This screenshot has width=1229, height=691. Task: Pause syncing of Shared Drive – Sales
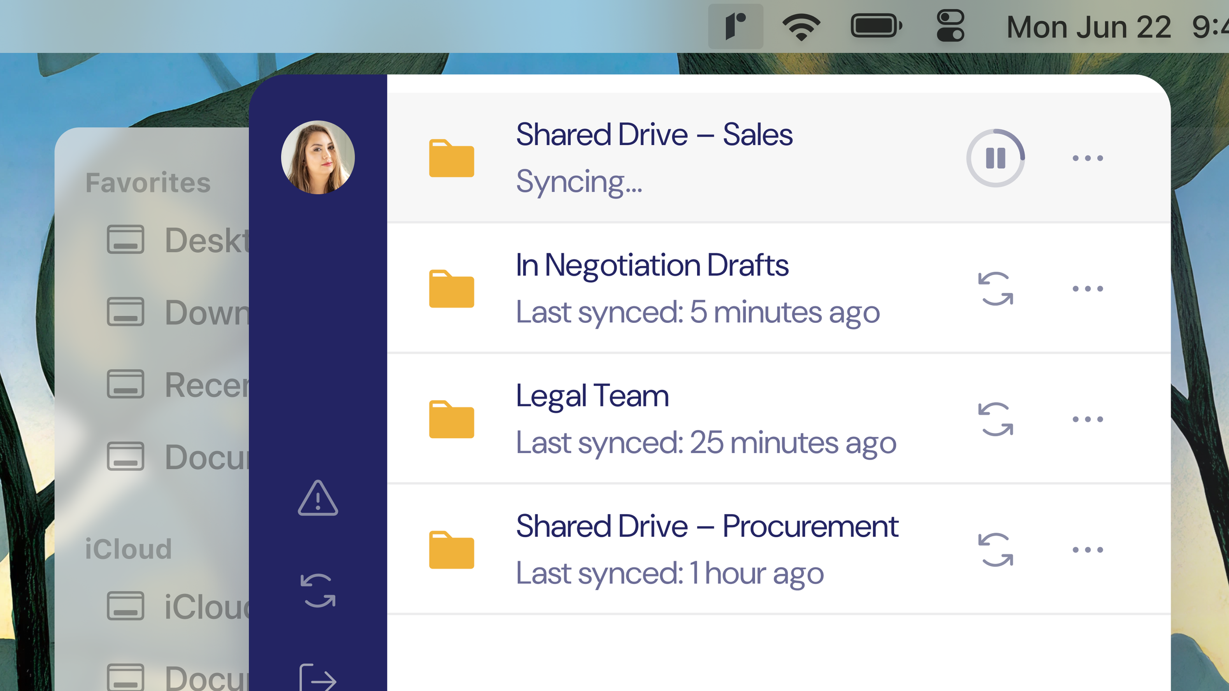click(x=995, y=158)
